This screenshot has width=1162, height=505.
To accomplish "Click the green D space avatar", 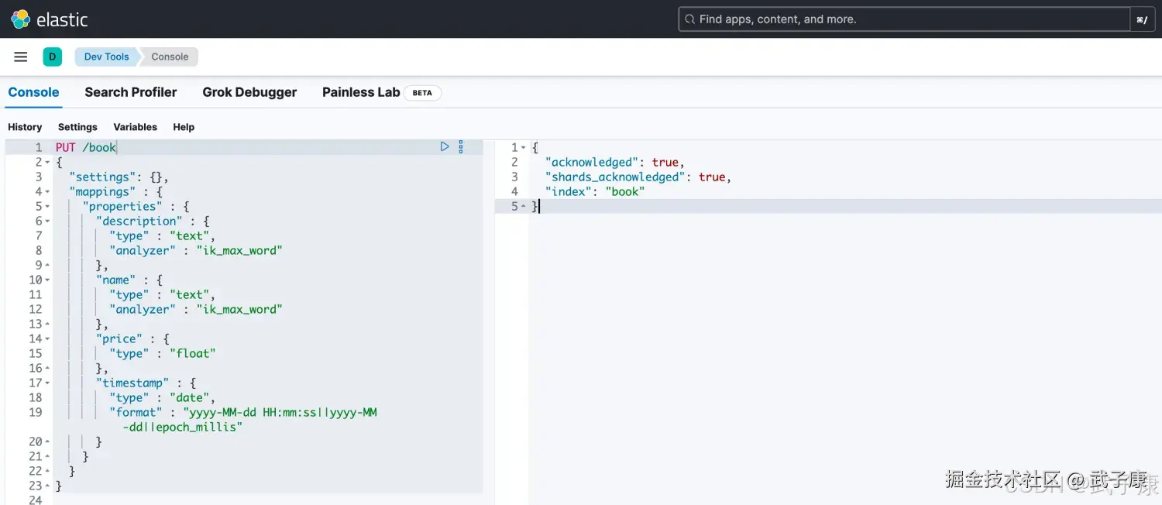I will tap(52, 57).
